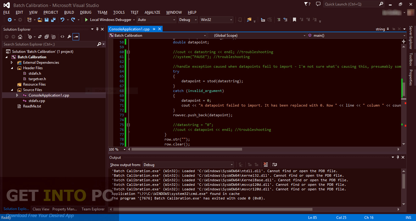Switch to the Team Explorer tab
416x221 pixels.
[x=93, y=209]
